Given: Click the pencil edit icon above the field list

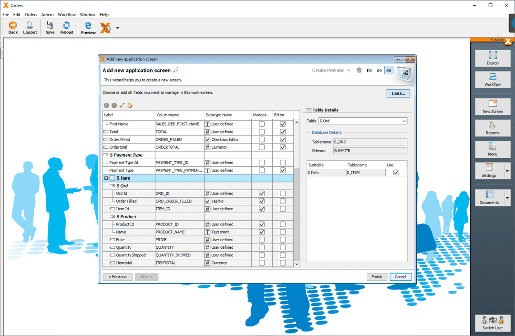Looking at the screenshot, I should click(122, 105).
